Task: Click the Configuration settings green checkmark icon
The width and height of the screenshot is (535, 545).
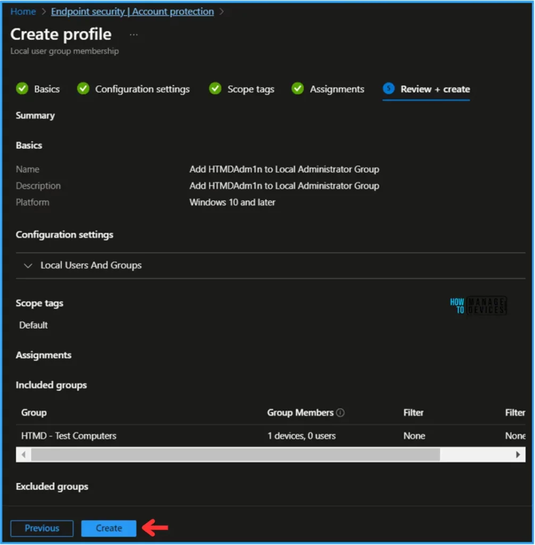Action: click(83, 89)
